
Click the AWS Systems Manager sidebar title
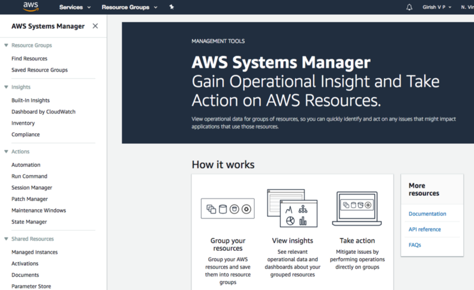click(48, 26)
